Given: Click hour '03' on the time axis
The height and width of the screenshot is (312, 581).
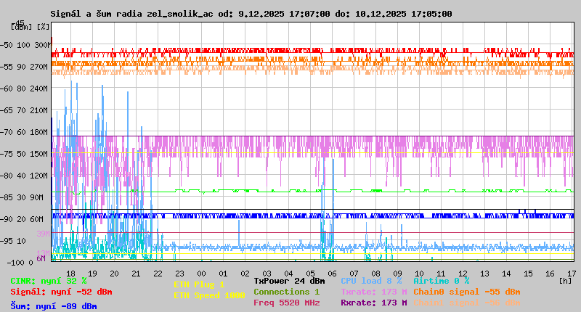Looking at the screenshot, I should 267,274.
